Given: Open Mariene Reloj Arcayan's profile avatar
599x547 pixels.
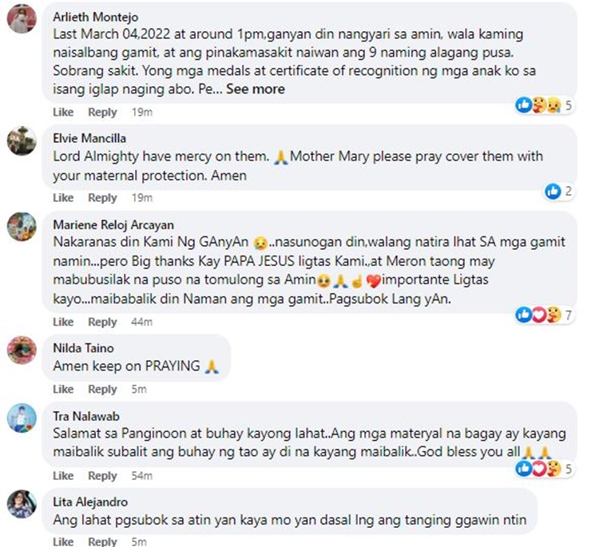Looking at the screenshot, I should [x=22, y=227].
